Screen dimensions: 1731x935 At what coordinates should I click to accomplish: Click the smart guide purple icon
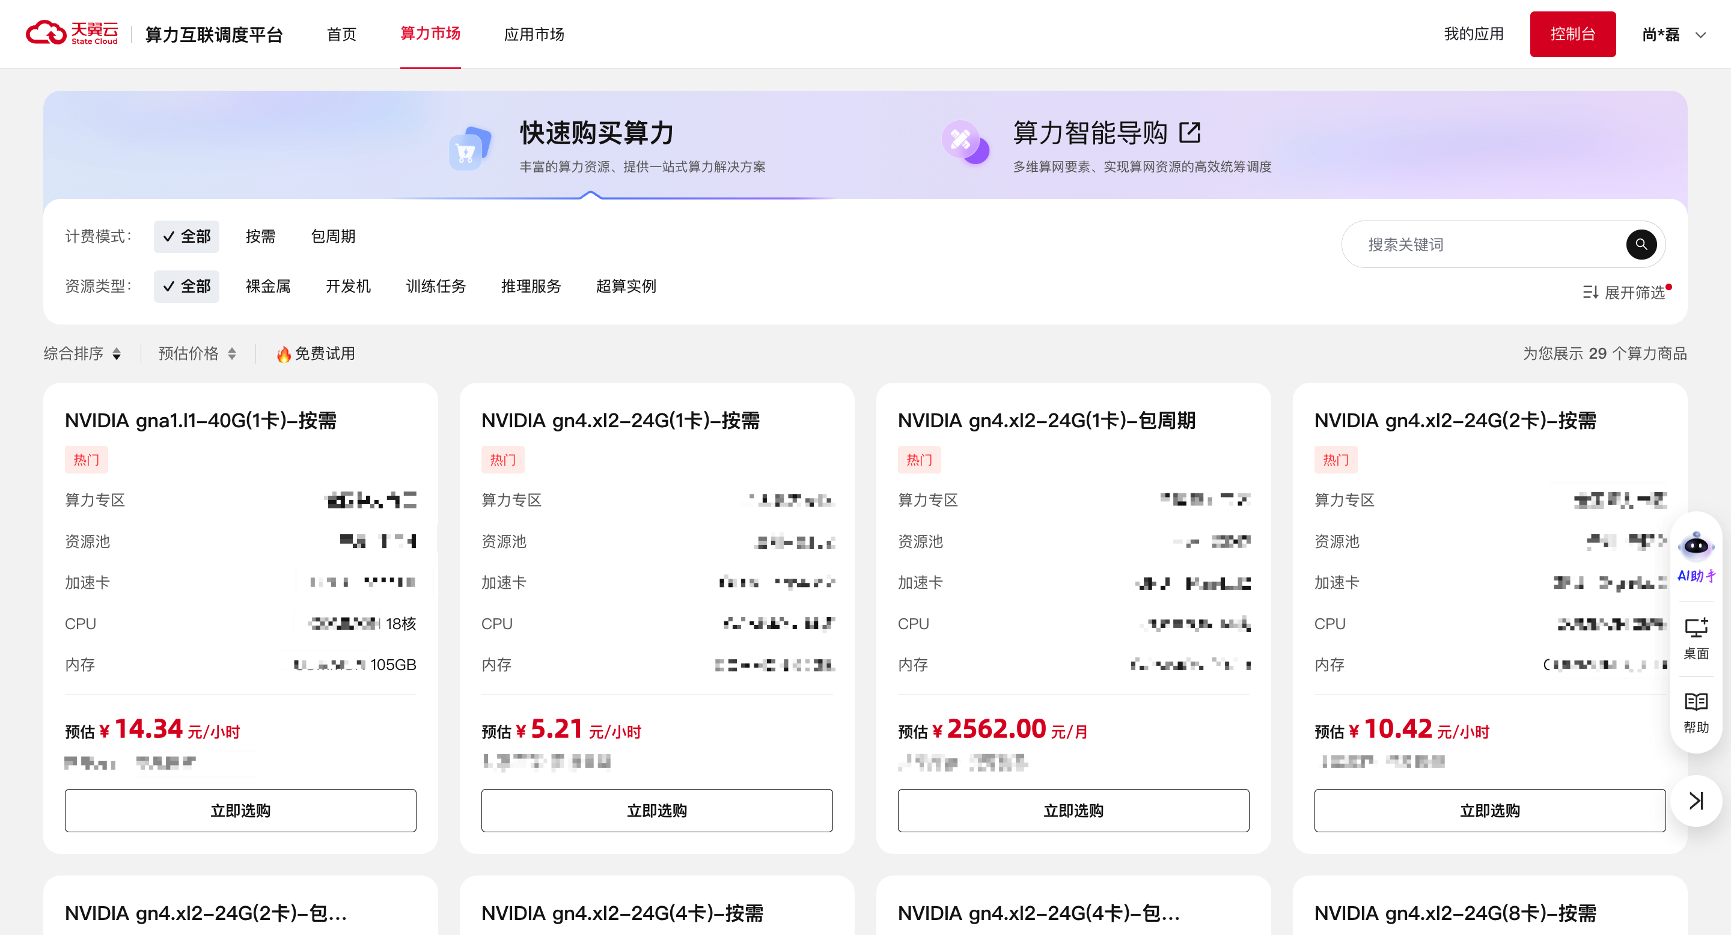(x=965, y=142)
